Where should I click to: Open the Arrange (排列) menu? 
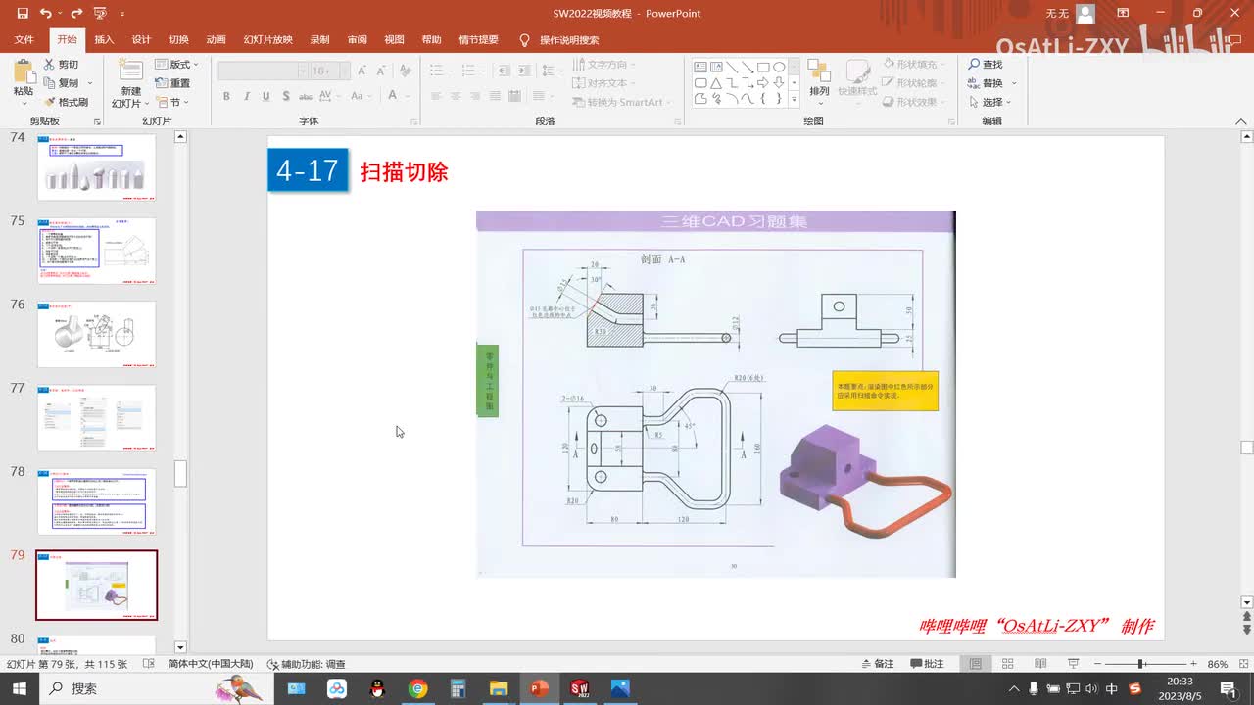tap(819, 81)
